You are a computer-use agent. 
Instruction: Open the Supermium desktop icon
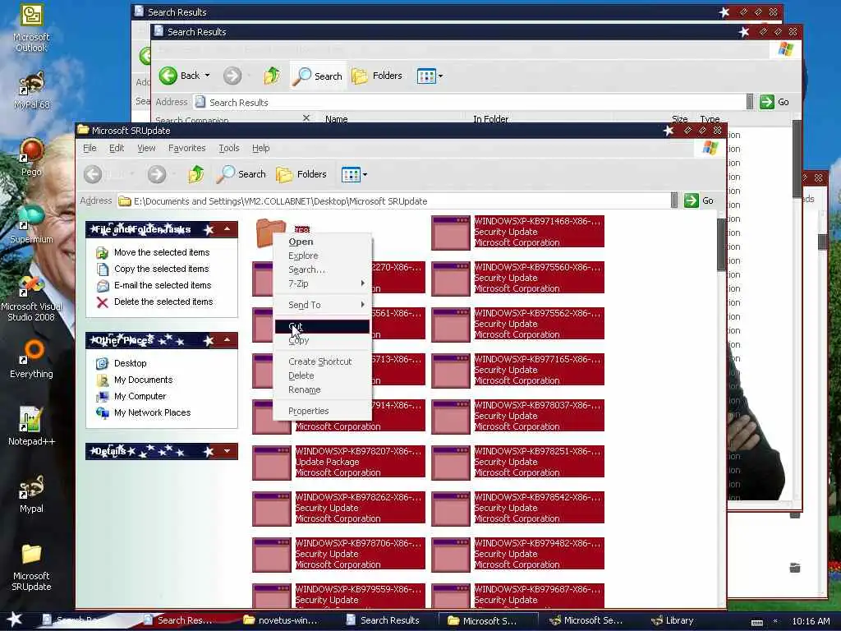coord(31,223)
